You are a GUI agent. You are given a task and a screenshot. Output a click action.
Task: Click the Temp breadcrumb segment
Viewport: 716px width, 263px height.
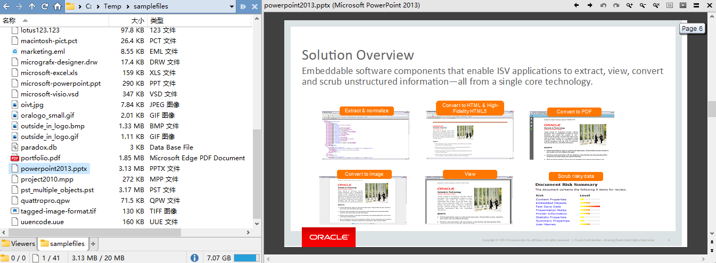click(112, 6)
